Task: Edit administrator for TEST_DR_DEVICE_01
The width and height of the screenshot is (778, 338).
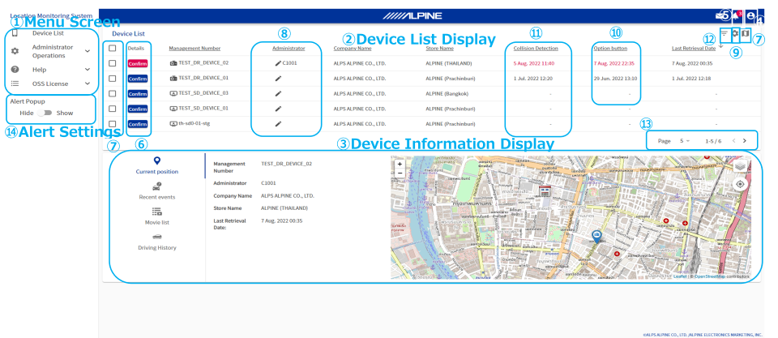Action: point(278,79)
